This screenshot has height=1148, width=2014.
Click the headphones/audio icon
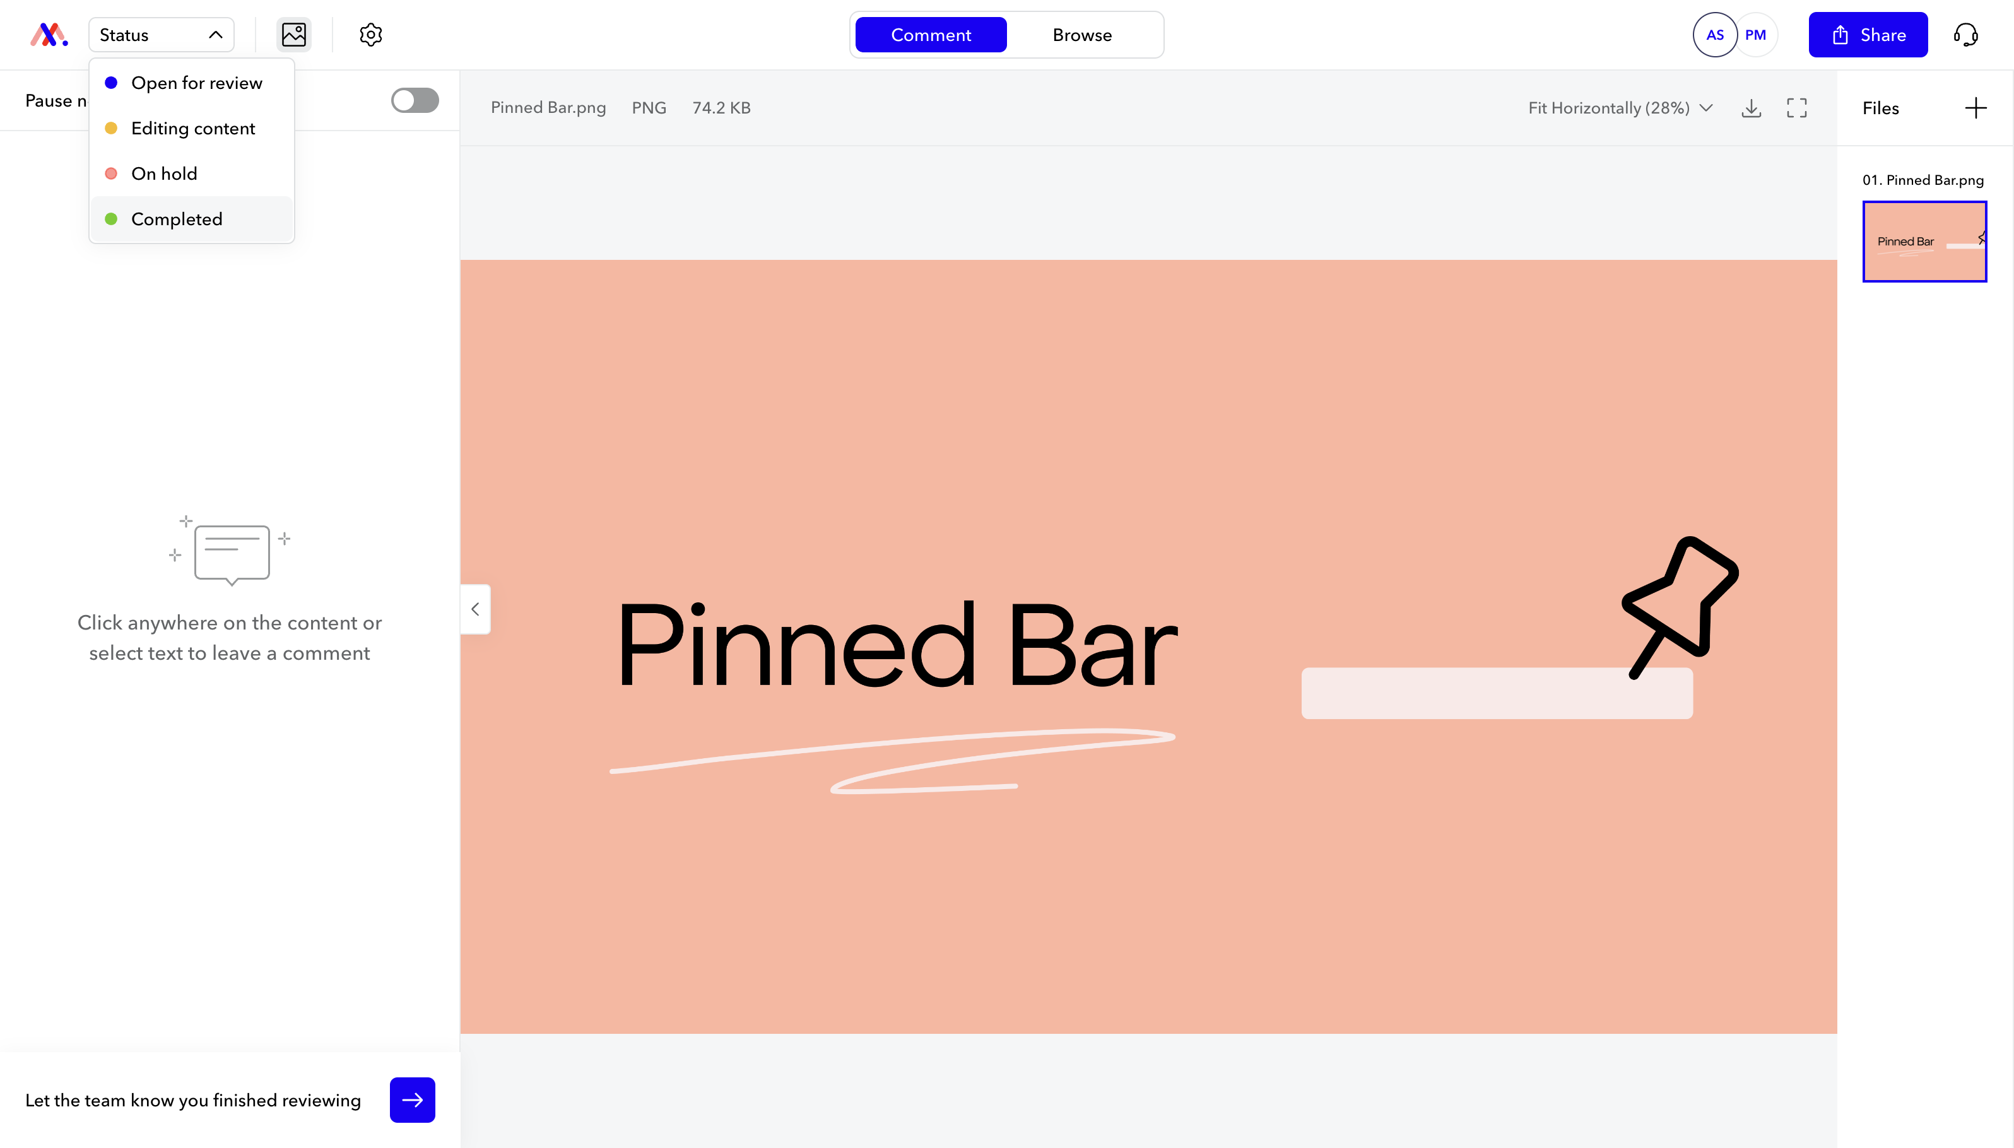[x=1965, y=35]
